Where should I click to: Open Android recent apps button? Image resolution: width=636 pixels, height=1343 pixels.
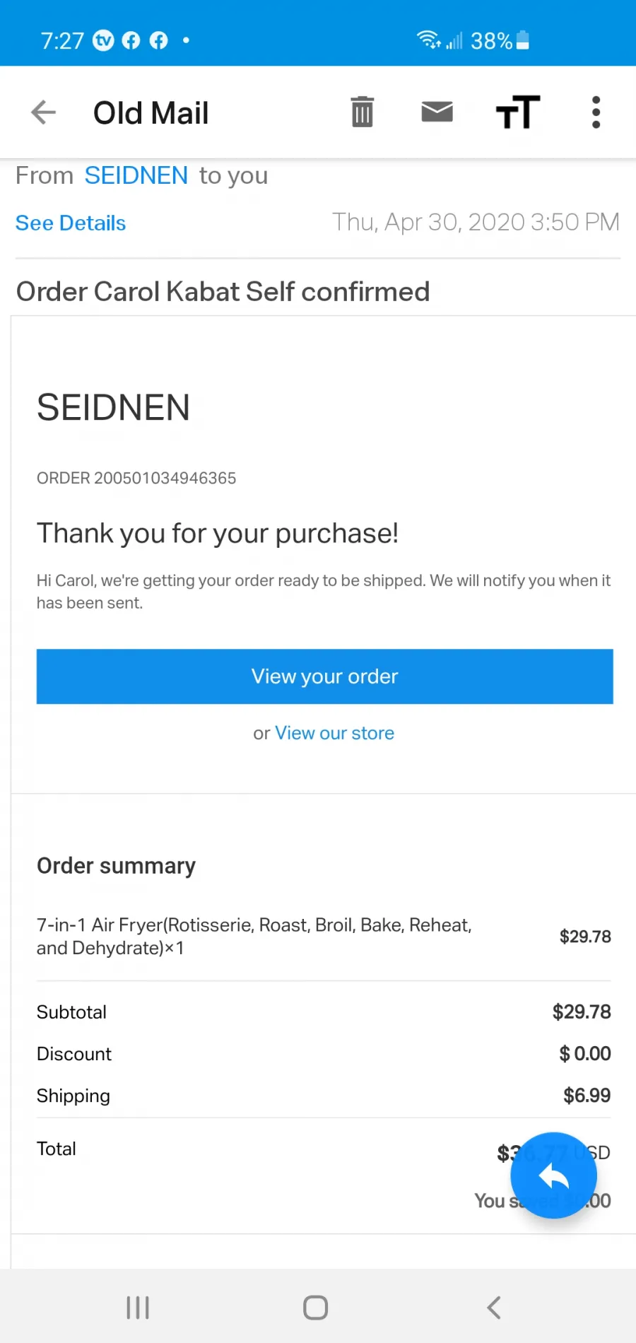tap(138, 1307)
